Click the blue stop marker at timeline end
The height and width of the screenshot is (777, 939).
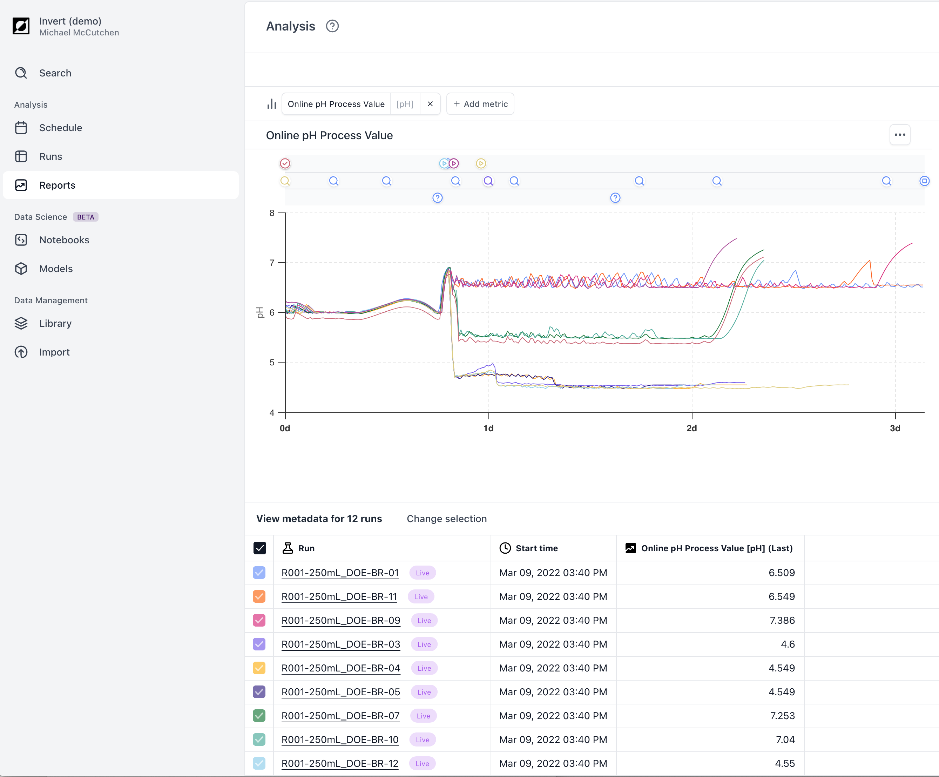point(924,181)
